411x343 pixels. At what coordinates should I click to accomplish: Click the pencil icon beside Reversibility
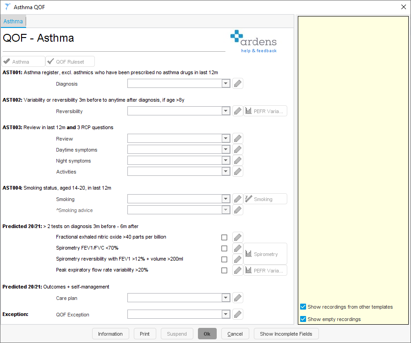tap(238, 111)
